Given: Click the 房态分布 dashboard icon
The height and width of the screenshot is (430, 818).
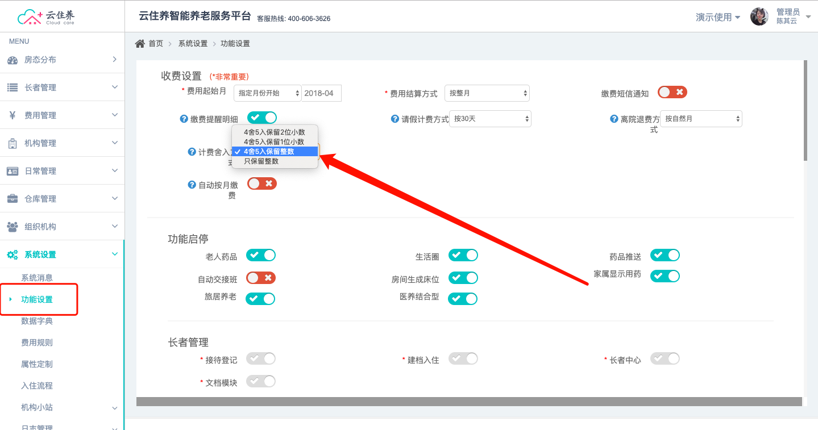Looking at the screenshot, I should click(12, 60).
